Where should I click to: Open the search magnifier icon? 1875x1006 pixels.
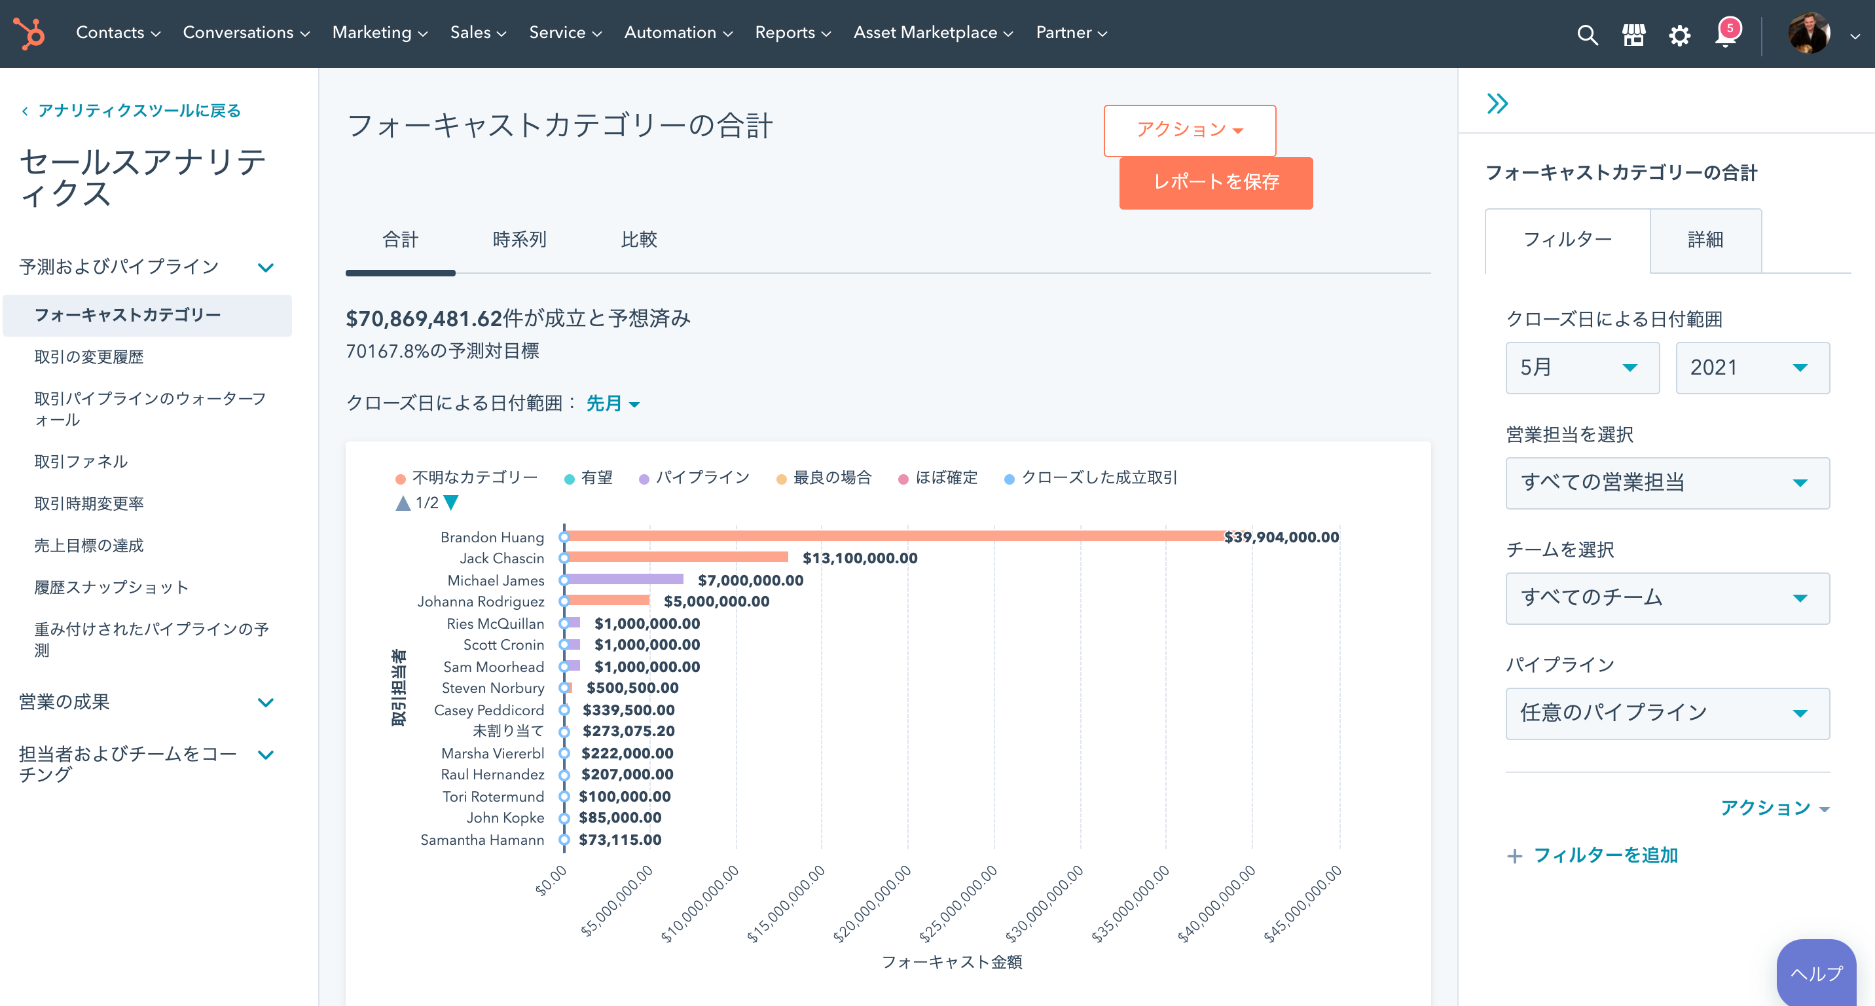click(1588, 34)
